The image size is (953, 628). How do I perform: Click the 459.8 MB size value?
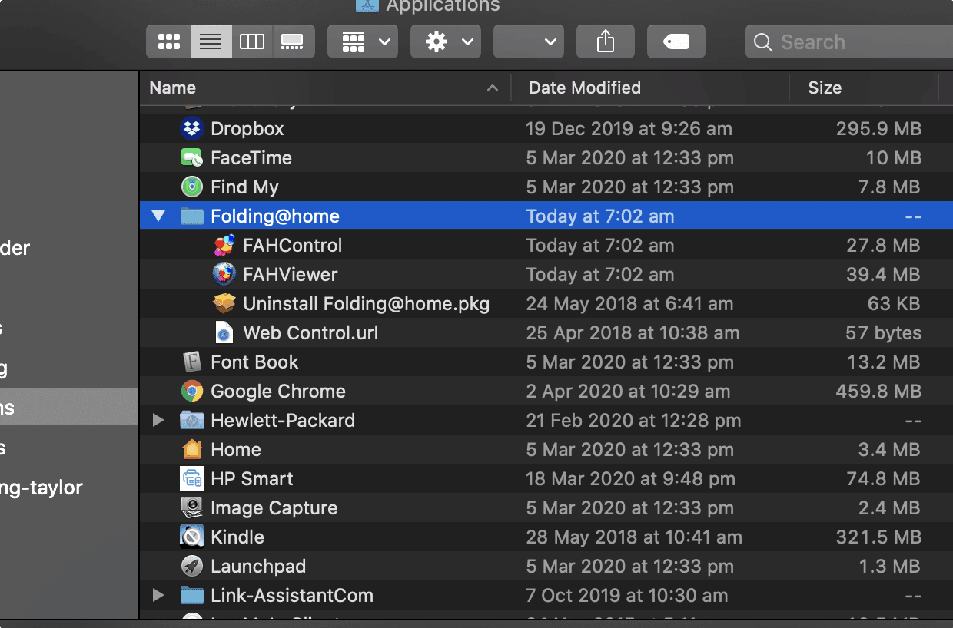(x=878, y=391)
